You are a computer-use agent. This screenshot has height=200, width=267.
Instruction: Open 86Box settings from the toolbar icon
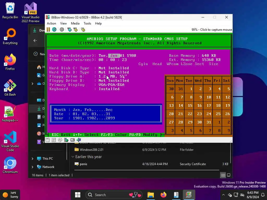tap(83, 30)
